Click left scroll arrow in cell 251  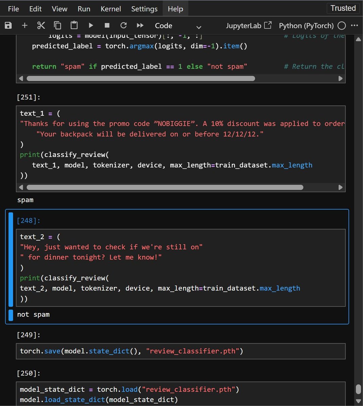[21, 187]
